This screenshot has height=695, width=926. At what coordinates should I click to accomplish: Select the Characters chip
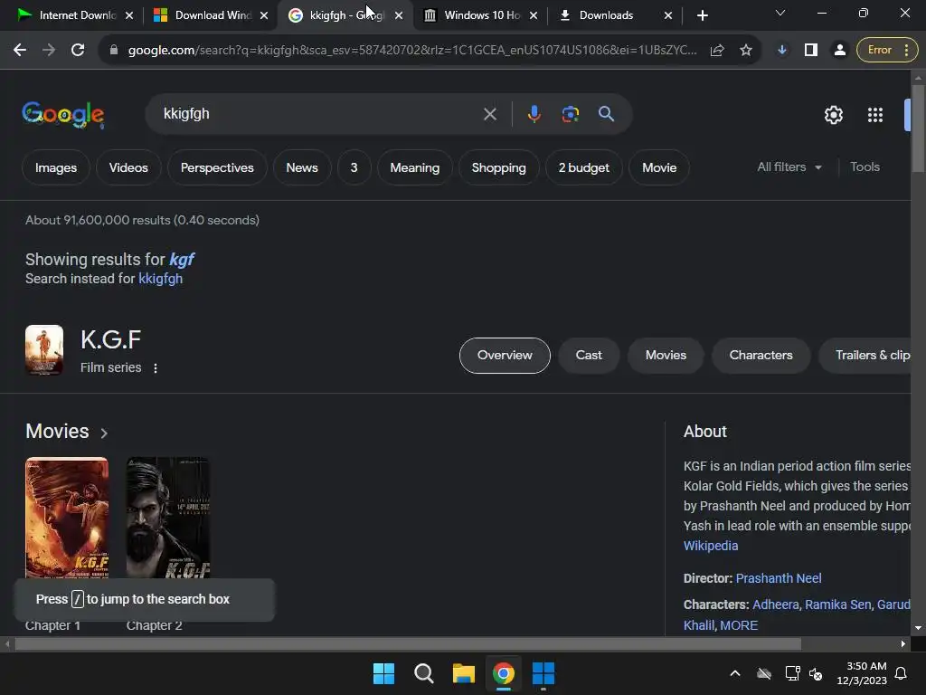761,355
